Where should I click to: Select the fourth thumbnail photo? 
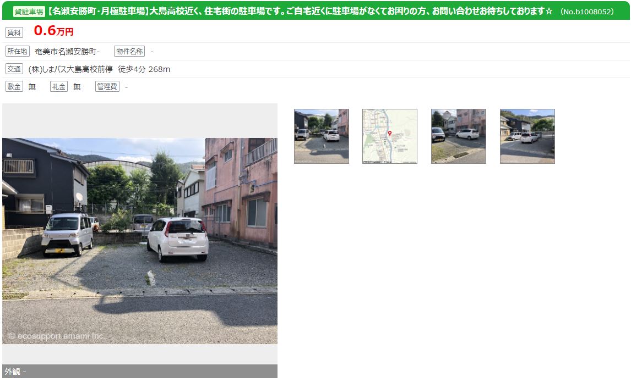coord(527,136)
